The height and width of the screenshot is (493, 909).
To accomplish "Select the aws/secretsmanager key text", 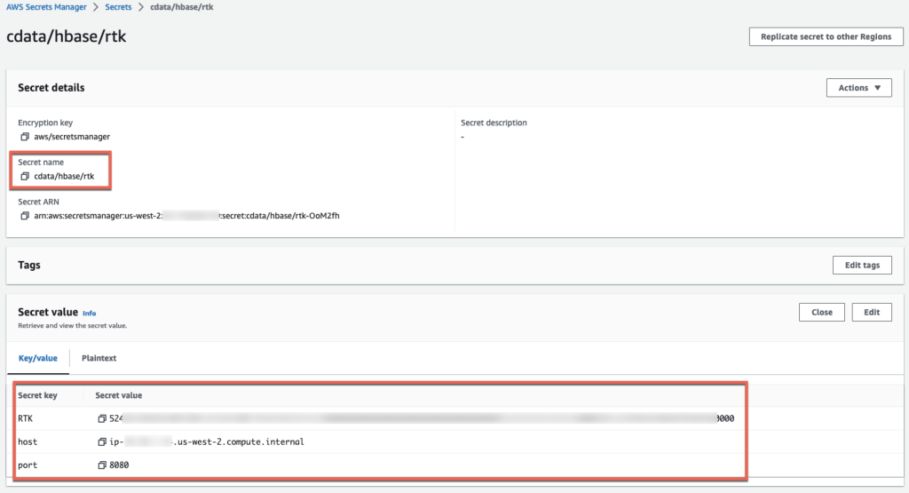I will (72, 137).
